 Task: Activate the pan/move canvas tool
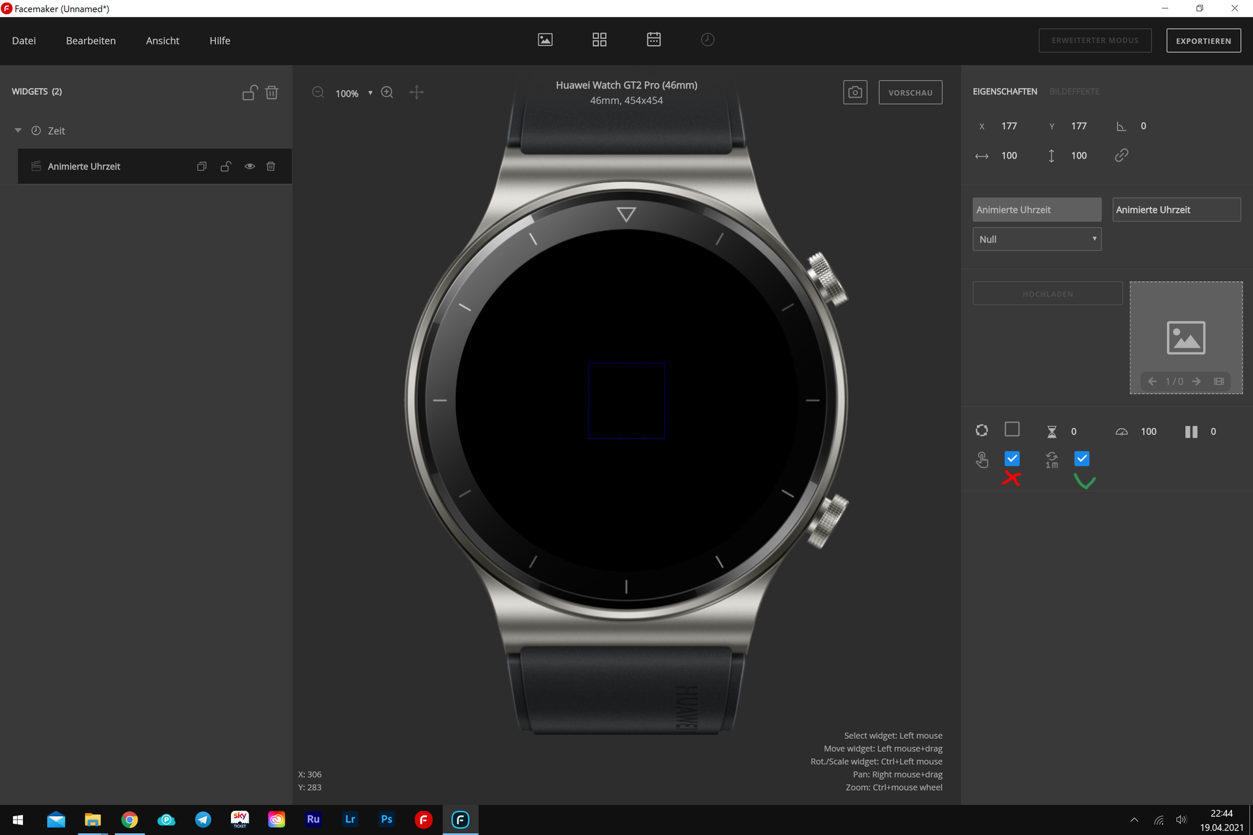coord(416,93)
